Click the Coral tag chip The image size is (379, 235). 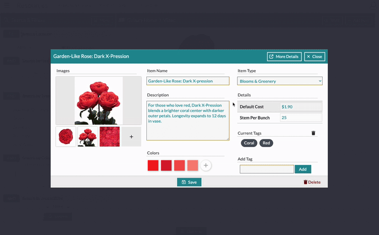pyautogui.click(x=249, y=143)
